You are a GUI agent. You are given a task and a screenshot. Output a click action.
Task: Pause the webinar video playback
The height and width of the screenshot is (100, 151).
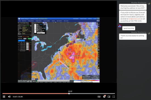(x=4, y=97)
